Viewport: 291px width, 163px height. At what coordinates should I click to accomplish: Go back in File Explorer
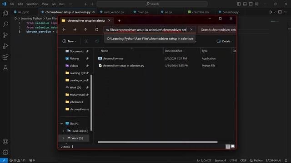click(x=64, y=29)
